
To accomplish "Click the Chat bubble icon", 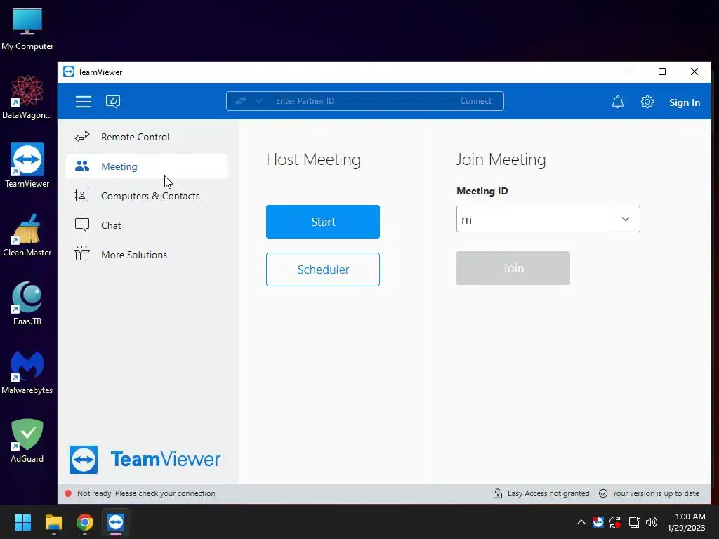I will coord(82,225).
